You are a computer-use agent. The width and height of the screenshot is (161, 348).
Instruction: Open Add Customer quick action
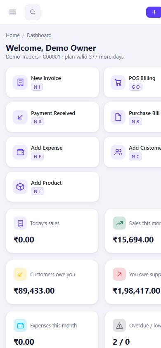tap(133, 152)
